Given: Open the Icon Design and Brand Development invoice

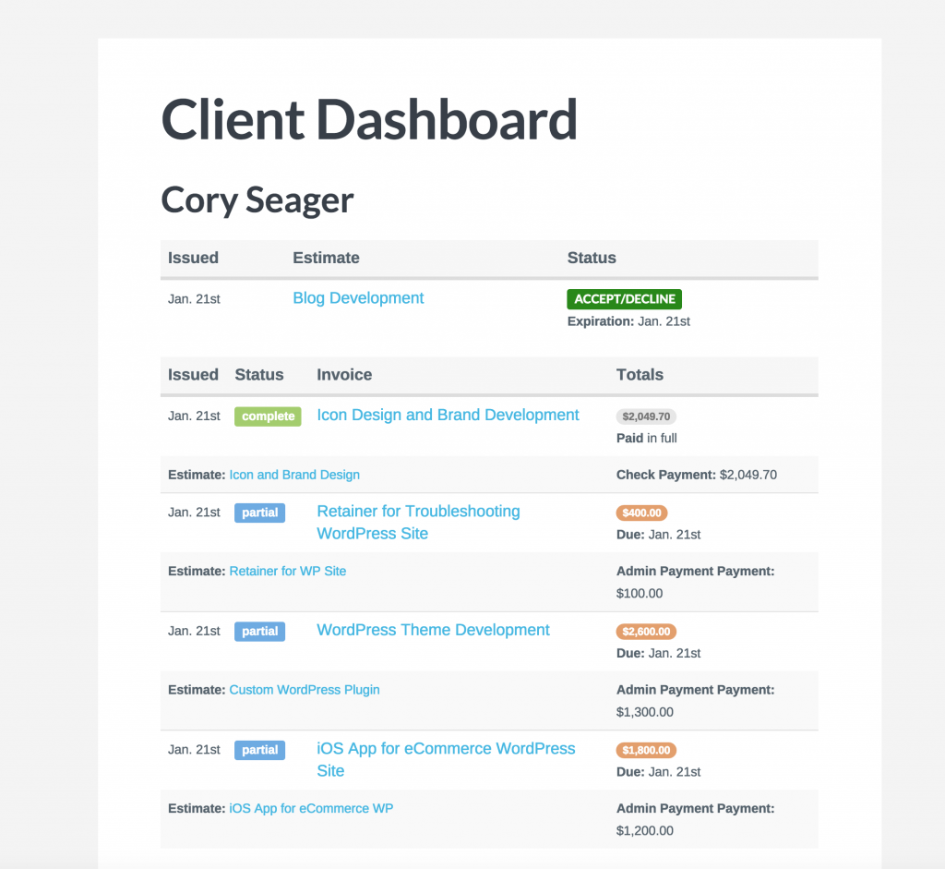Looking at the screenshot, I should (448, 415).
